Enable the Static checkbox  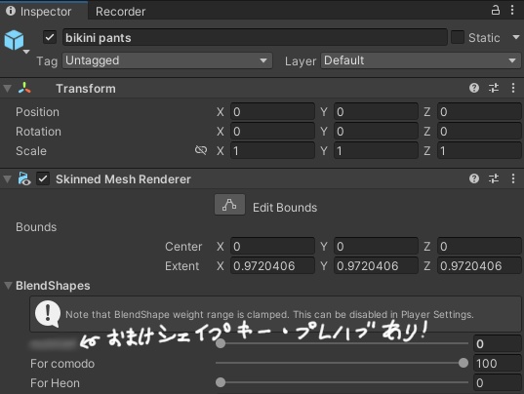458,37
